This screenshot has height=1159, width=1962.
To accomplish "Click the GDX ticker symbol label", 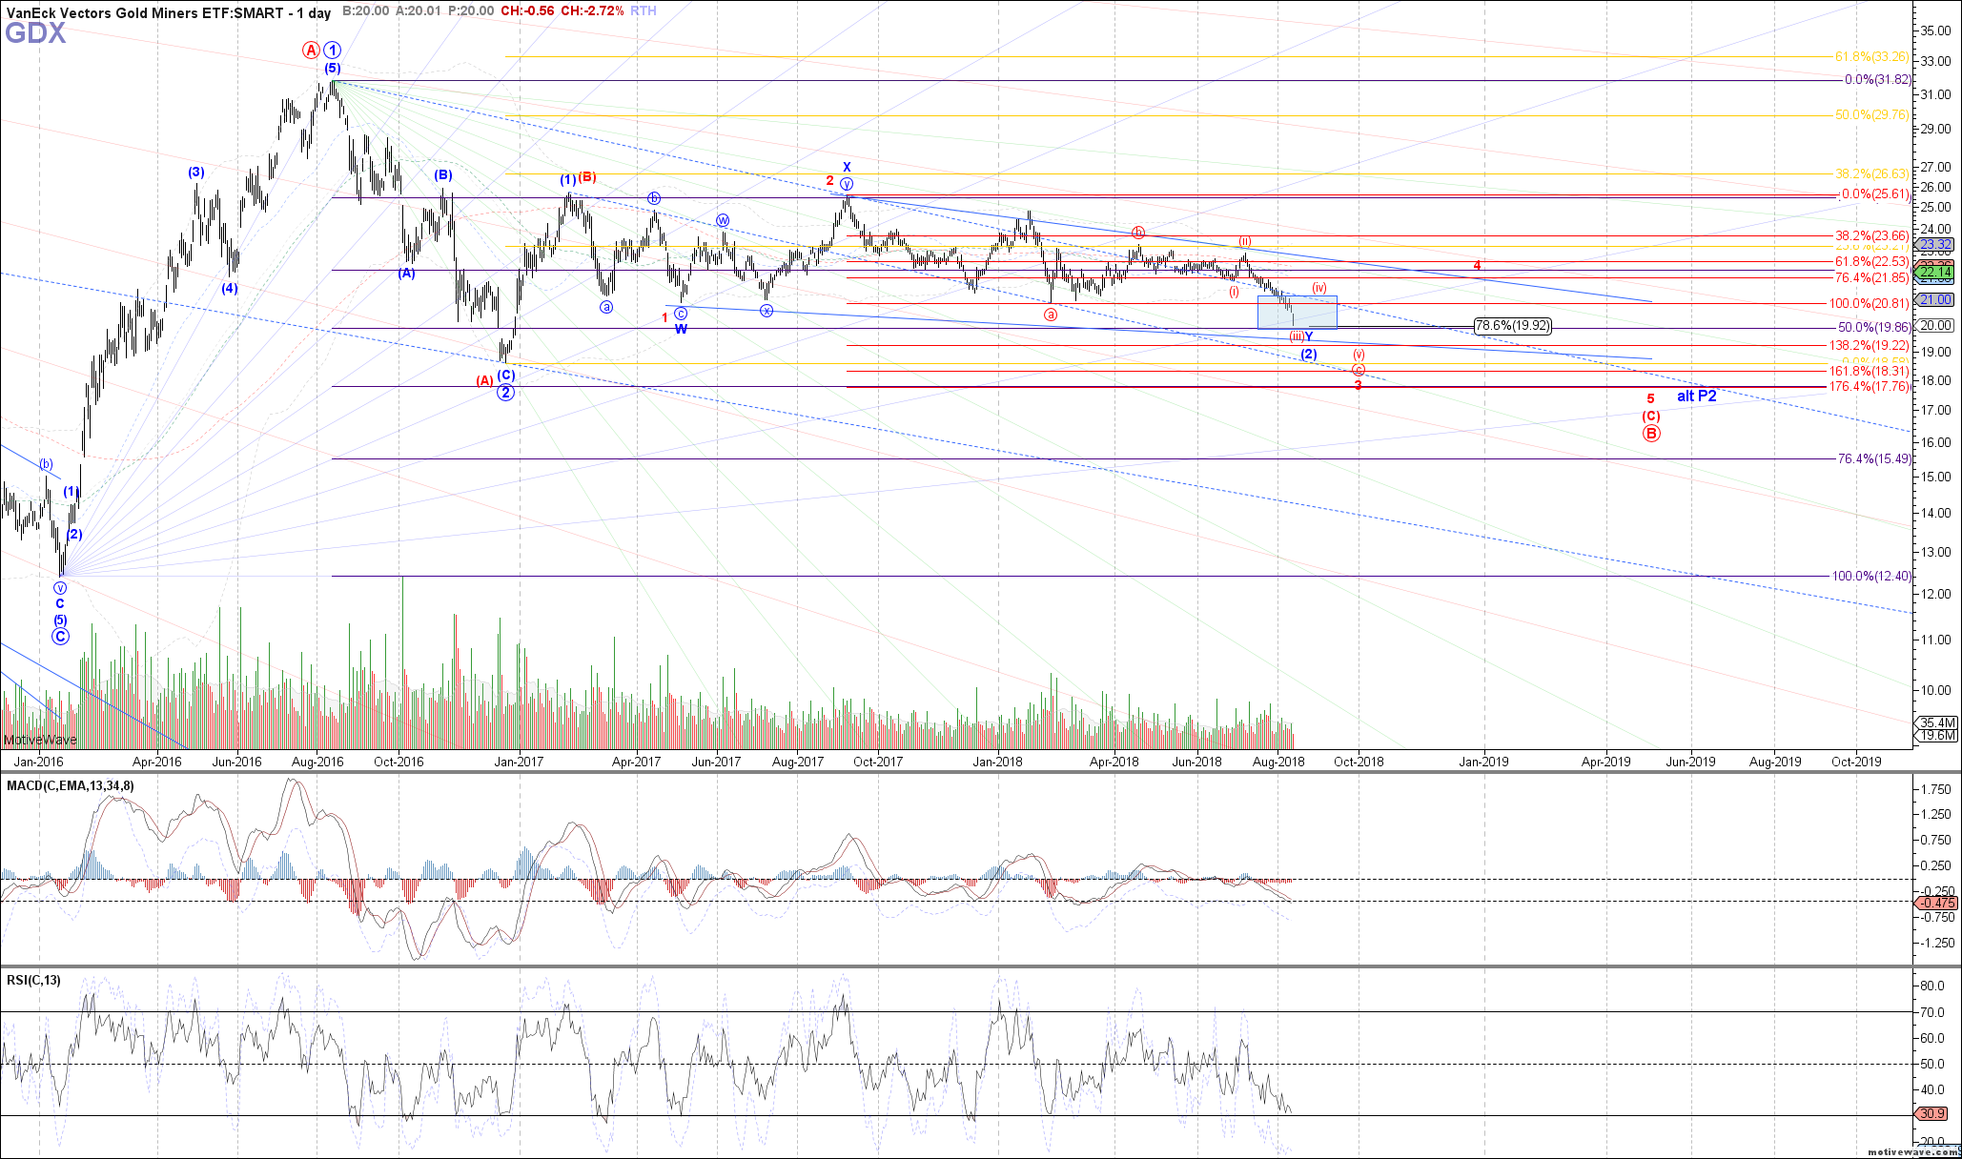I will click(x=35, y=34).
